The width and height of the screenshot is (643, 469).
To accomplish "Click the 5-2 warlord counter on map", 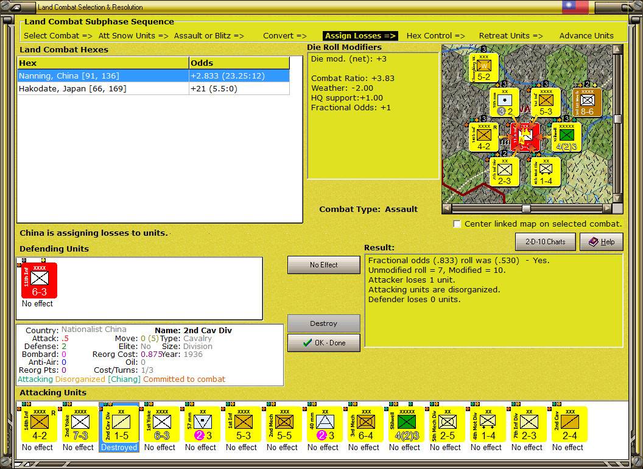I will 484,68.
